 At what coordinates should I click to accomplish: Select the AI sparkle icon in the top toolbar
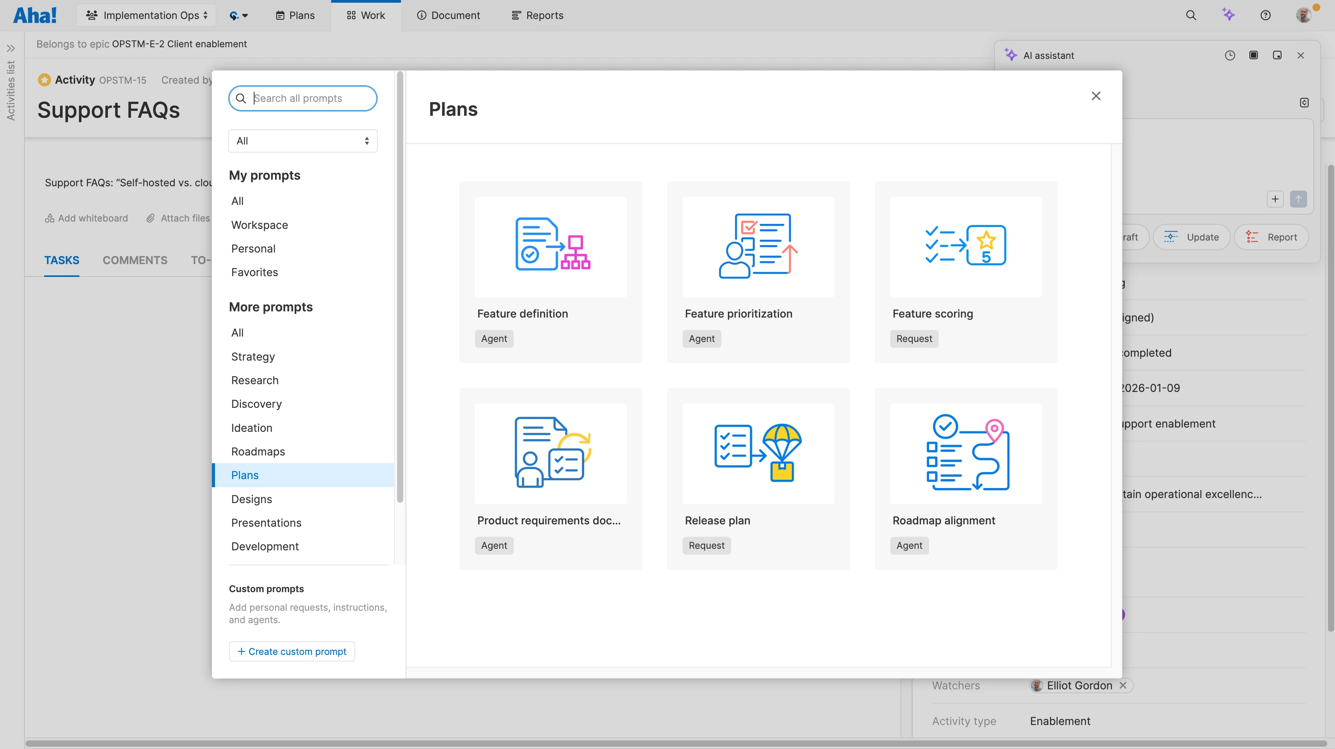click(1229, 15)
